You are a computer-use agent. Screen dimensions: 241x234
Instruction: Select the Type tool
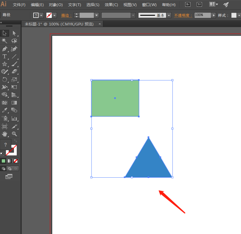point(4,57)
